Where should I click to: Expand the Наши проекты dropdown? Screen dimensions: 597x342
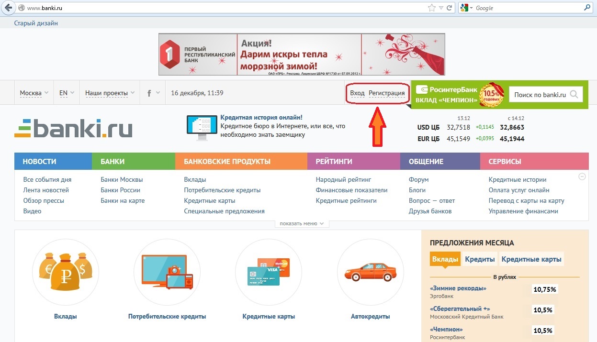110,93
